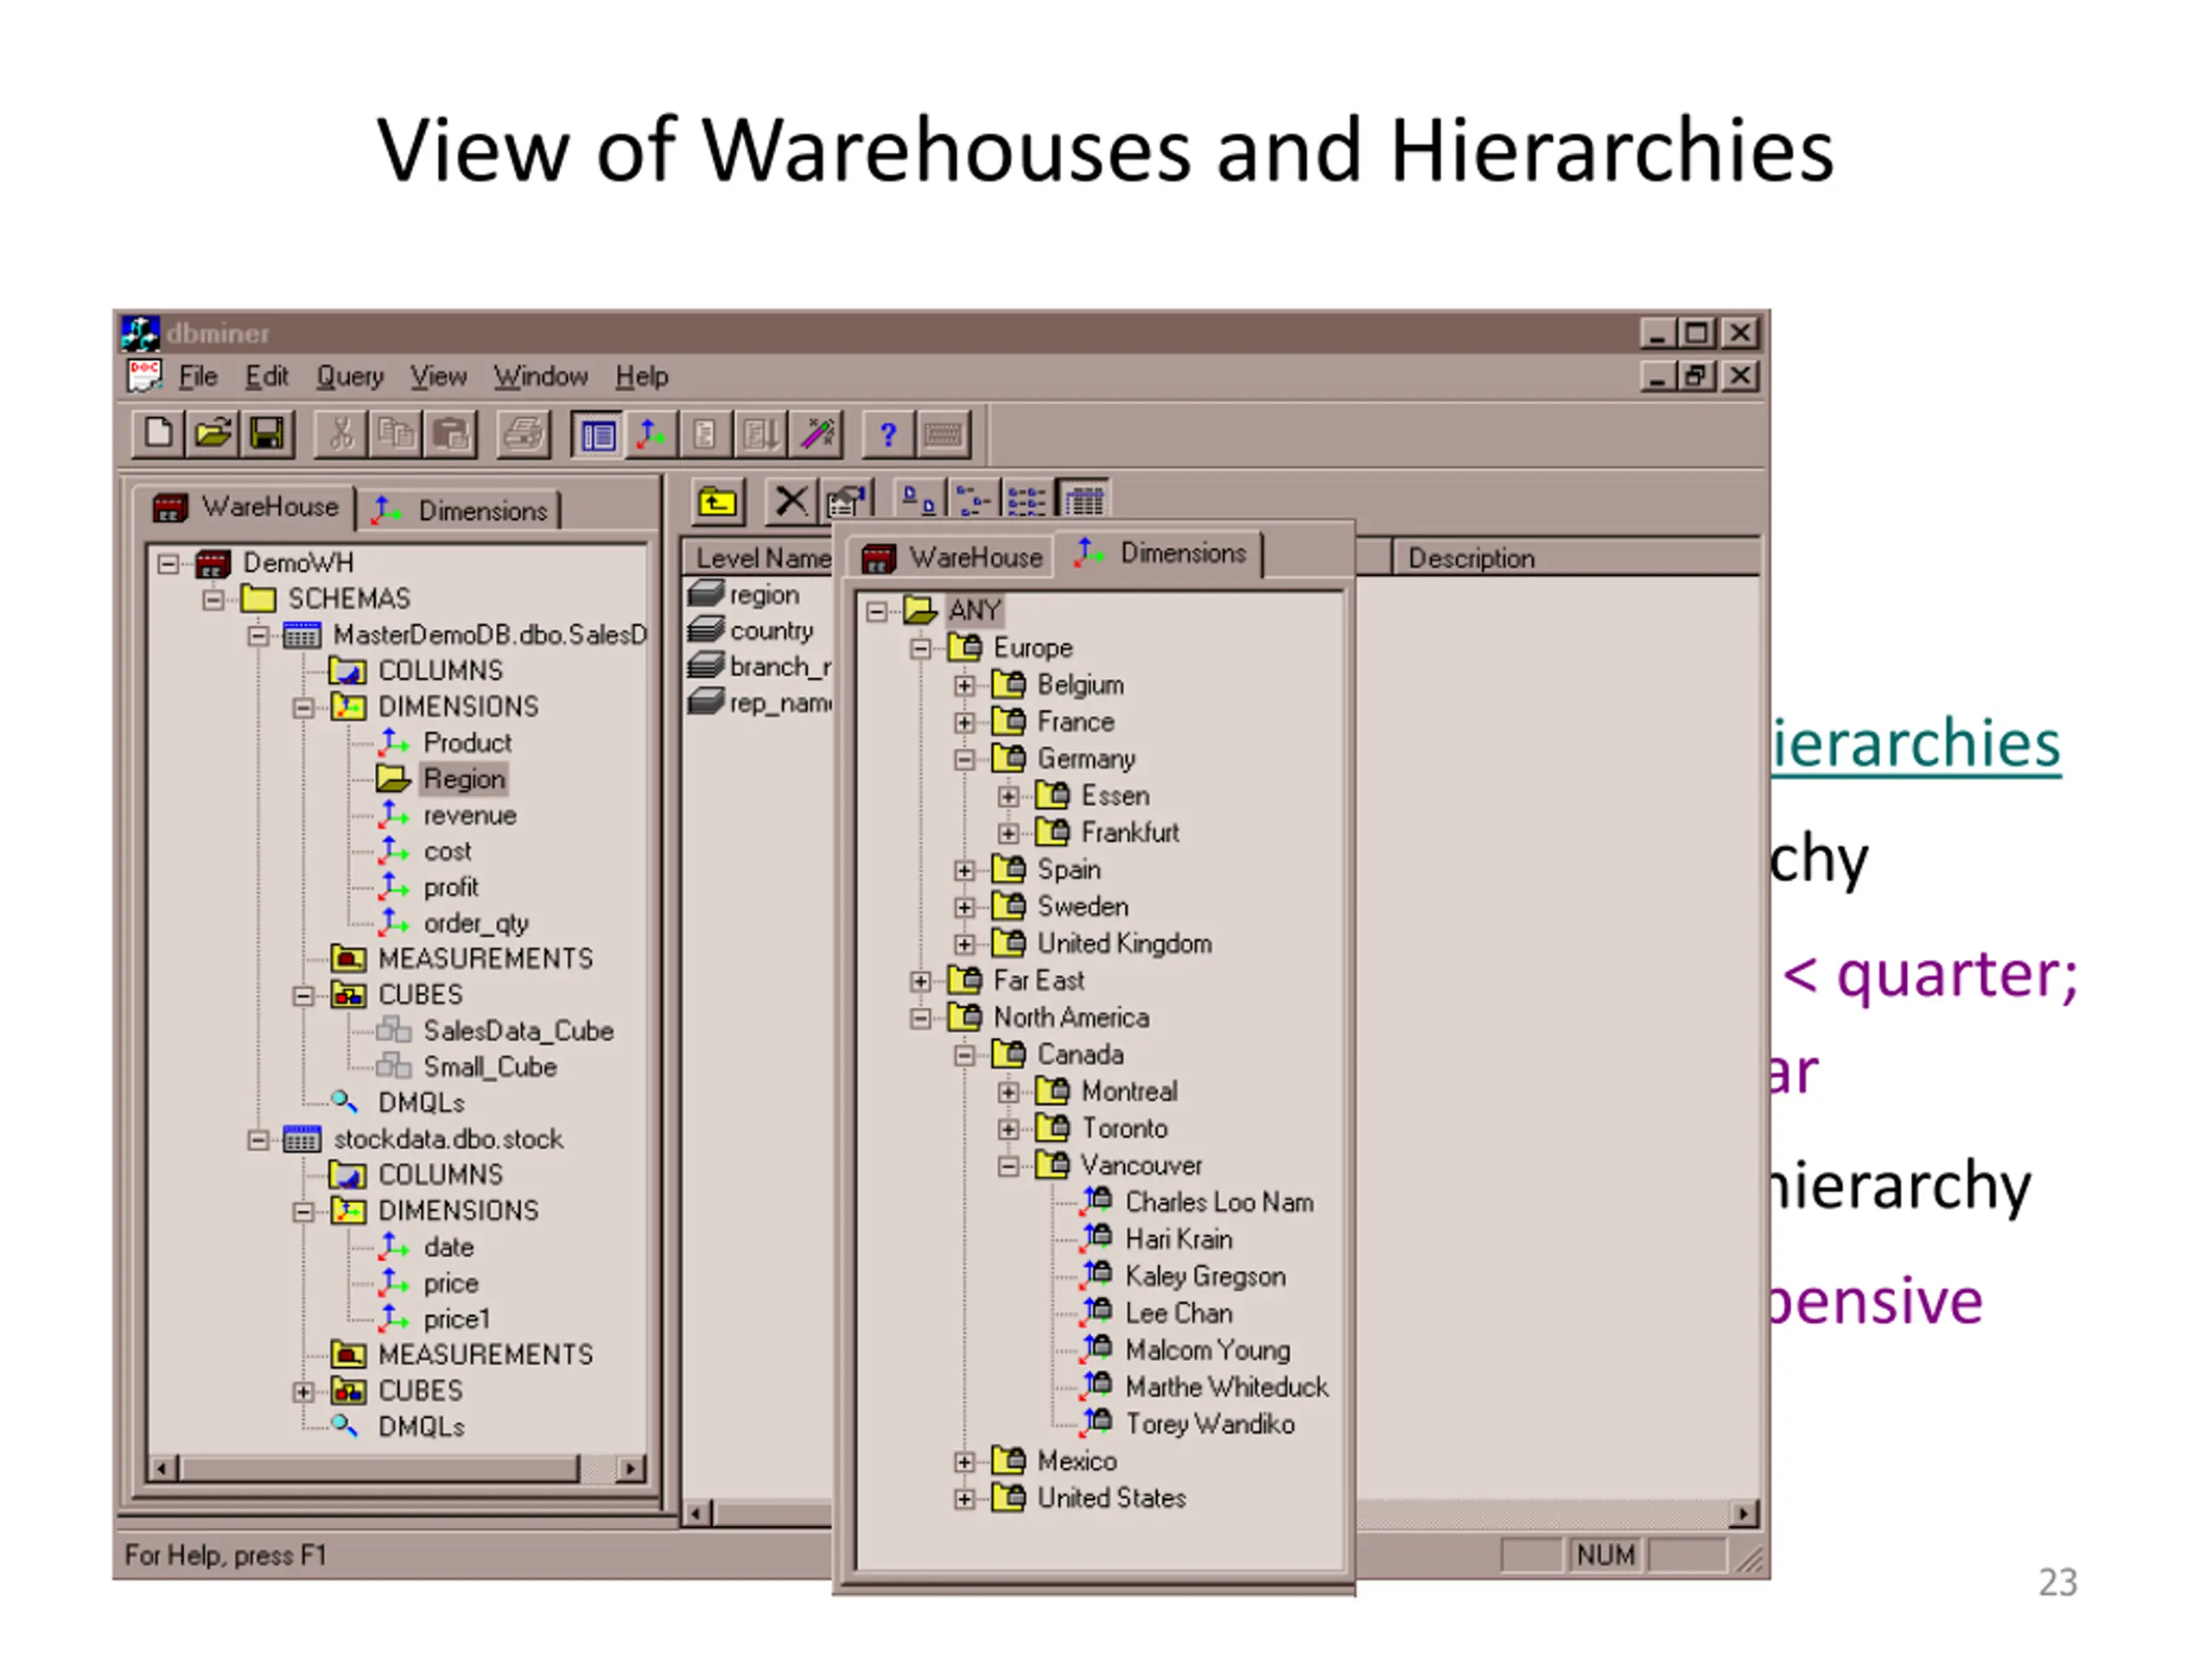
Task: Click the Open folder toolbar icon
Action: tap(213, 433)
